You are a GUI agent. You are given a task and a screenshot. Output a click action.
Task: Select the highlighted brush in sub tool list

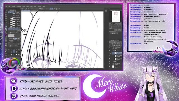coord(14,29)
